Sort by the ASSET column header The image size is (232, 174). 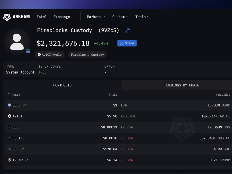tap(16, 95)
